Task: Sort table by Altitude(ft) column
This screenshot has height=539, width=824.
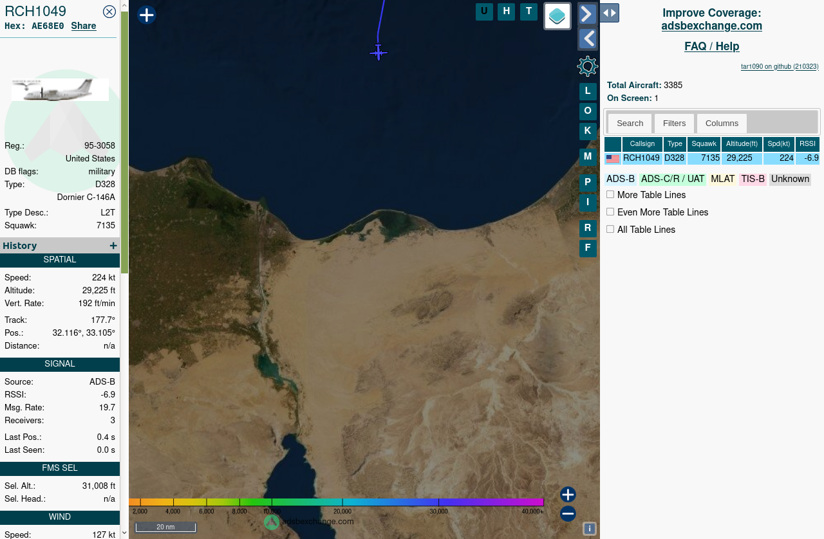Action: (742, 144)
